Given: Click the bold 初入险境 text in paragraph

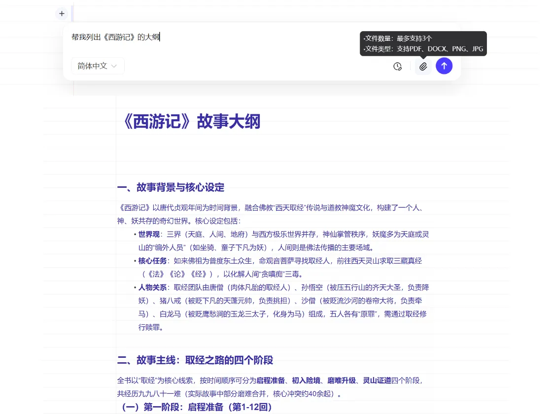Looking at the screenshot, I should (306, 380).
